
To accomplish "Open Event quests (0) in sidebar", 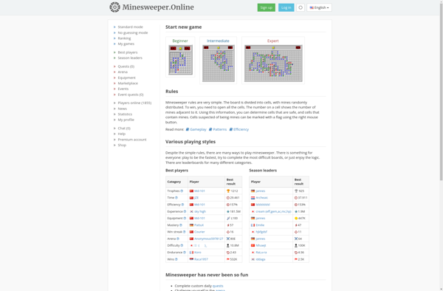I will pos(131,95).
